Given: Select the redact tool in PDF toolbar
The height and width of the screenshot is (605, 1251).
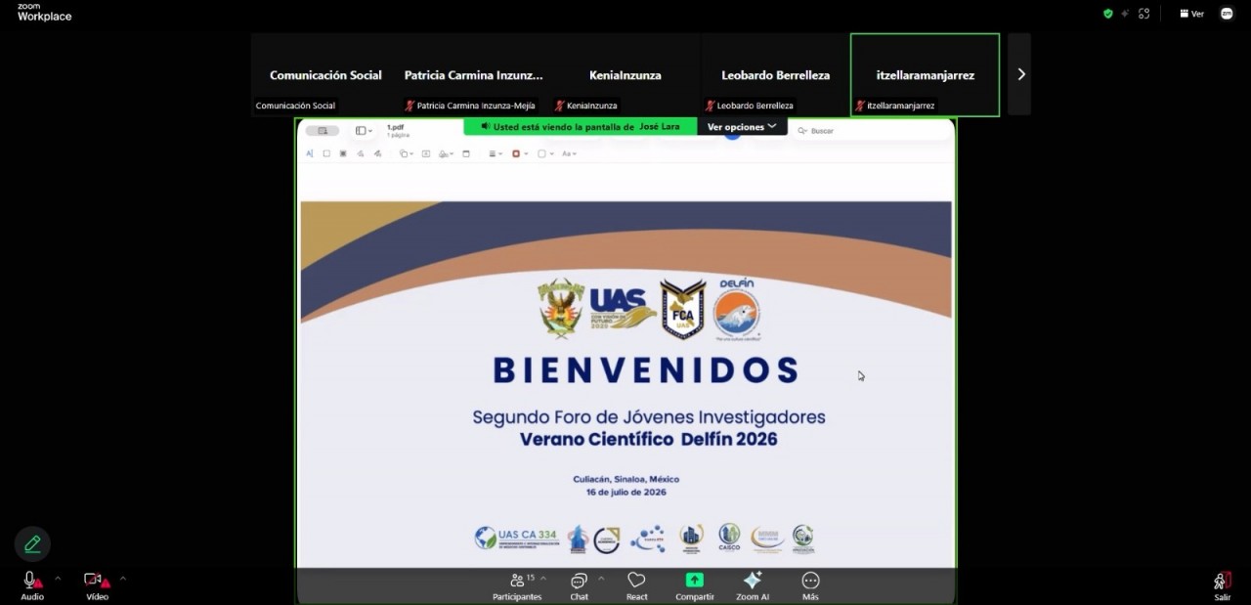Looking at the screenshot, I should [343, 153].
